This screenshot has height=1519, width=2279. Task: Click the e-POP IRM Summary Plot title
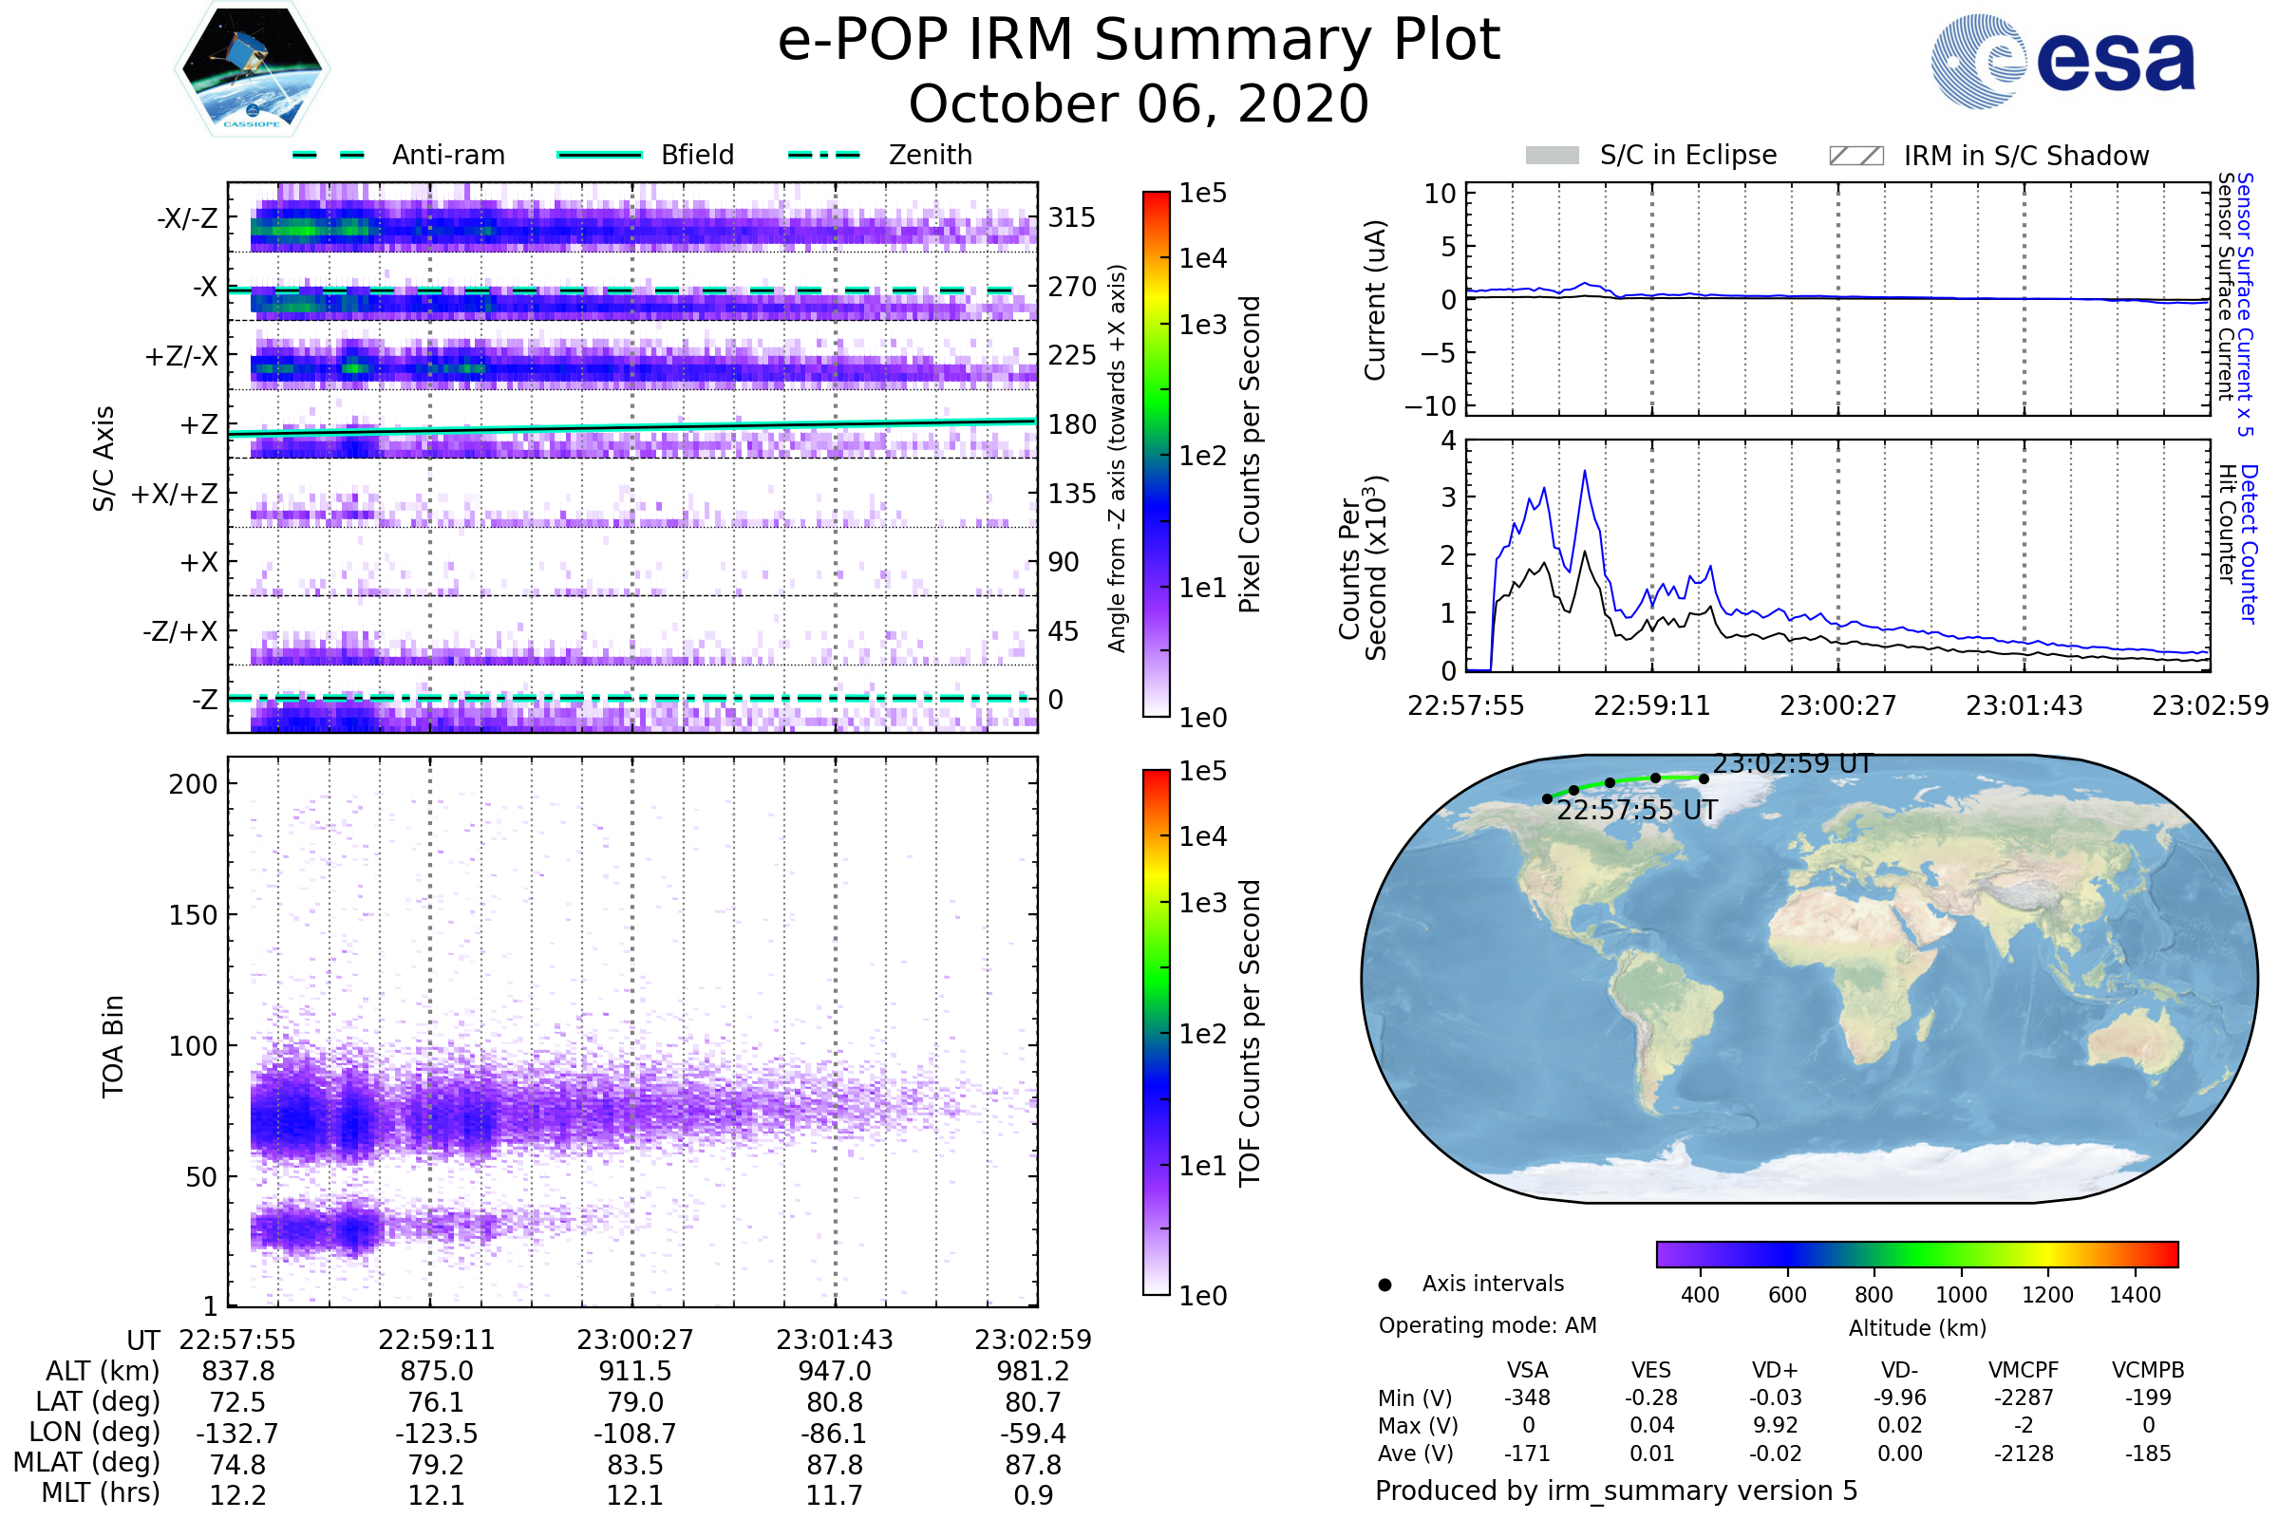1139,41
